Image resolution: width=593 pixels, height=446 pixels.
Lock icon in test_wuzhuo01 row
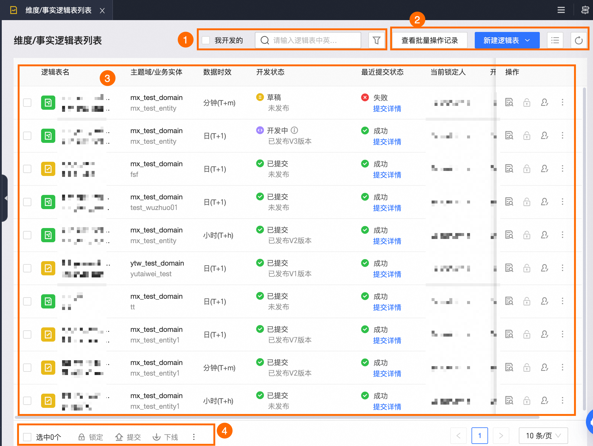[527, 202]
